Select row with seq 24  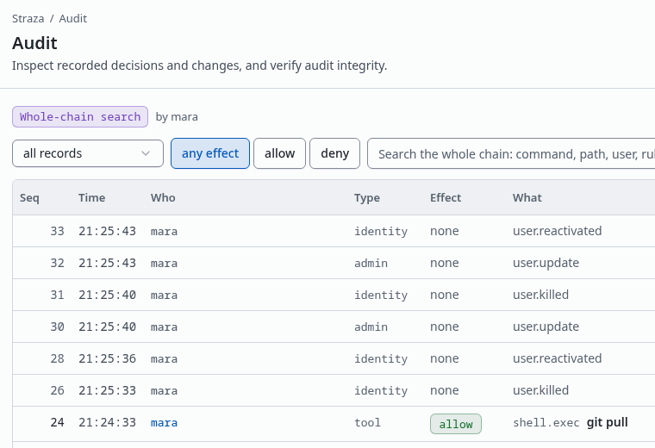334,424
